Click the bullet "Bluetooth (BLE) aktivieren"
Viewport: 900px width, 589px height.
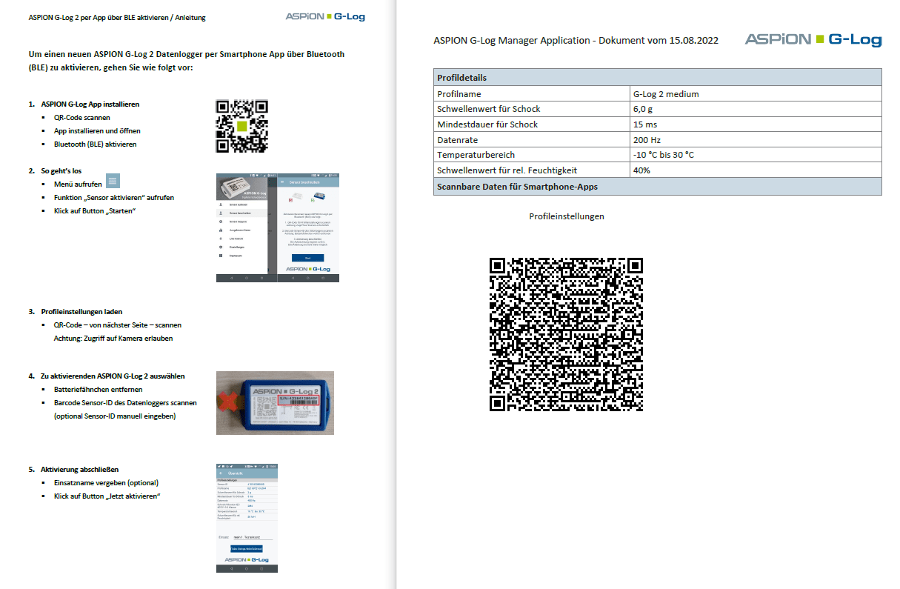(95, 144)
